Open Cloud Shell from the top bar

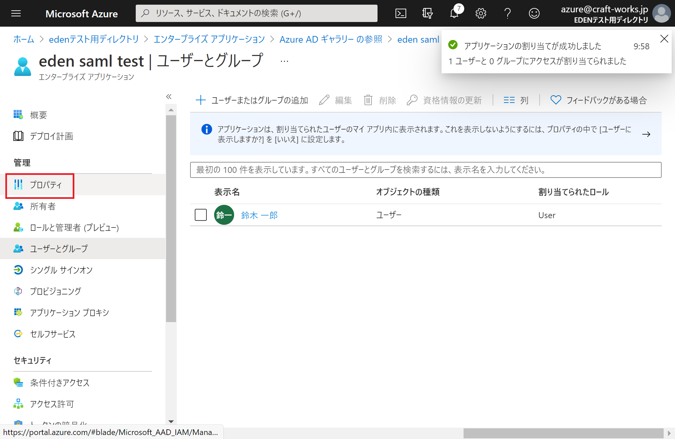(401, 13)
